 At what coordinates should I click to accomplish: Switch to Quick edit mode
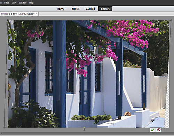76,9
